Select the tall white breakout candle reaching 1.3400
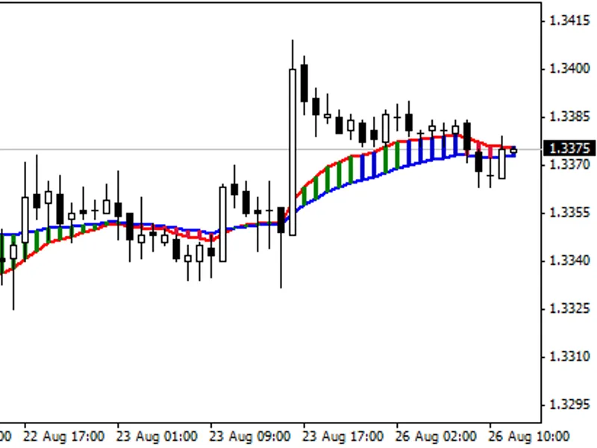This screenshot has width=597, height=448. [x=293, y=152]
